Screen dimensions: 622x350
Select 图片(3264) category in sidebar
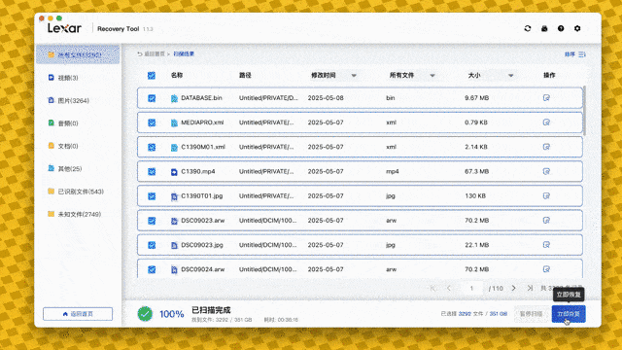tap(69, 101)
